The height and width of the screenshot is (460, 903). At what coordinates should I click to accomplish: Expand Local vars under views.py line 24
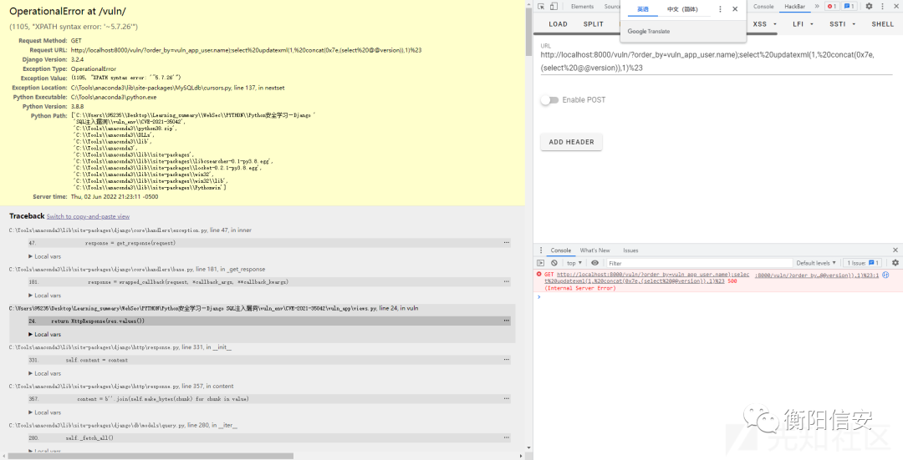[x=44, y=334]
